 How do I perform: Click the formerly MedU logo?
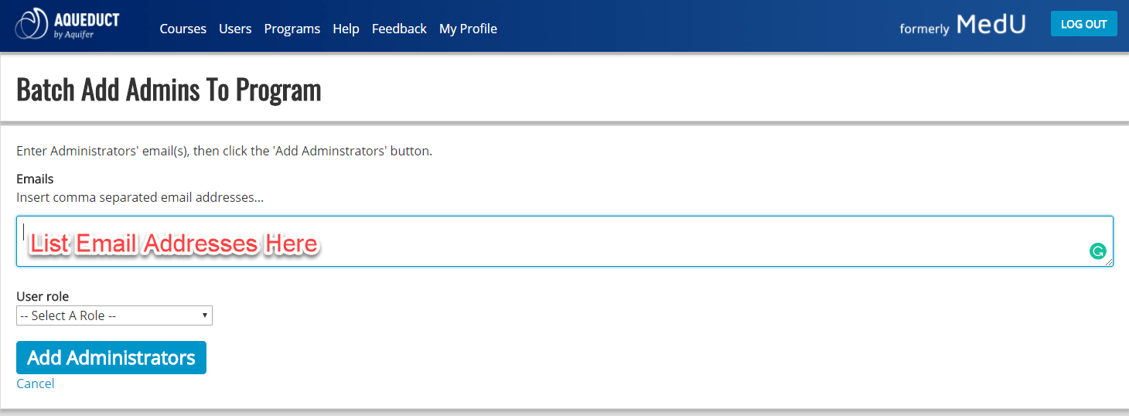coord(963,25)
